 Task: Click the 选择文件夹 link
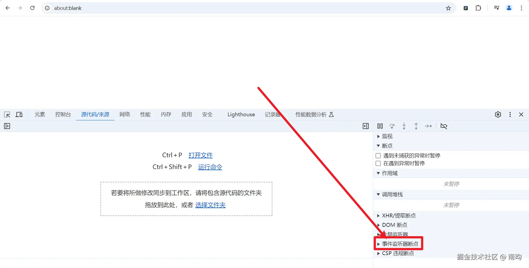[210, 205]
